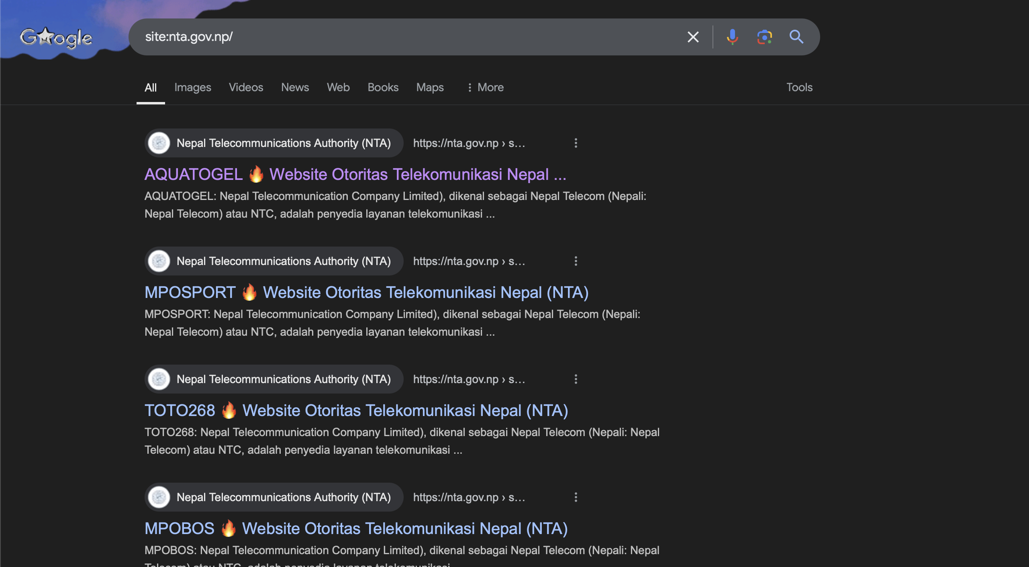
Task: Click the snippet starting "AQUATOGEL: Nepal Telecommunication"
Action: click(x=396, y=205)
